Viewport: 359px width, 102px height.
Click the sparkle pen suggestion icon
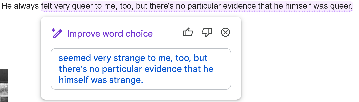[x=56, y=33]
